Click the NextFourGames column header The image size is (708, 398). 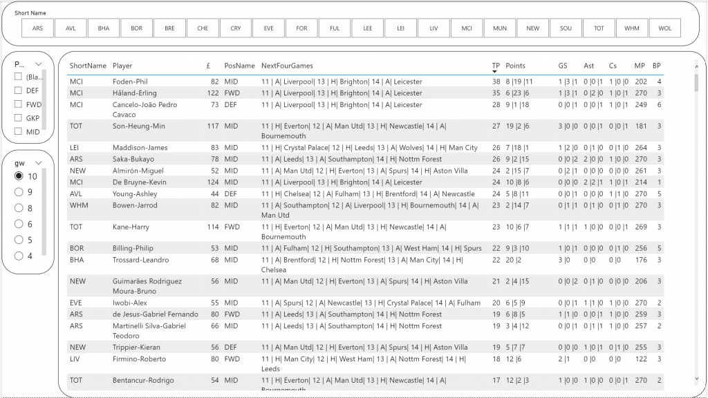coord(287,66)
